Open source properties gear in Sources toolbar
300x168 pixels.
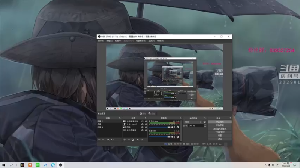(x=133, y=140)
